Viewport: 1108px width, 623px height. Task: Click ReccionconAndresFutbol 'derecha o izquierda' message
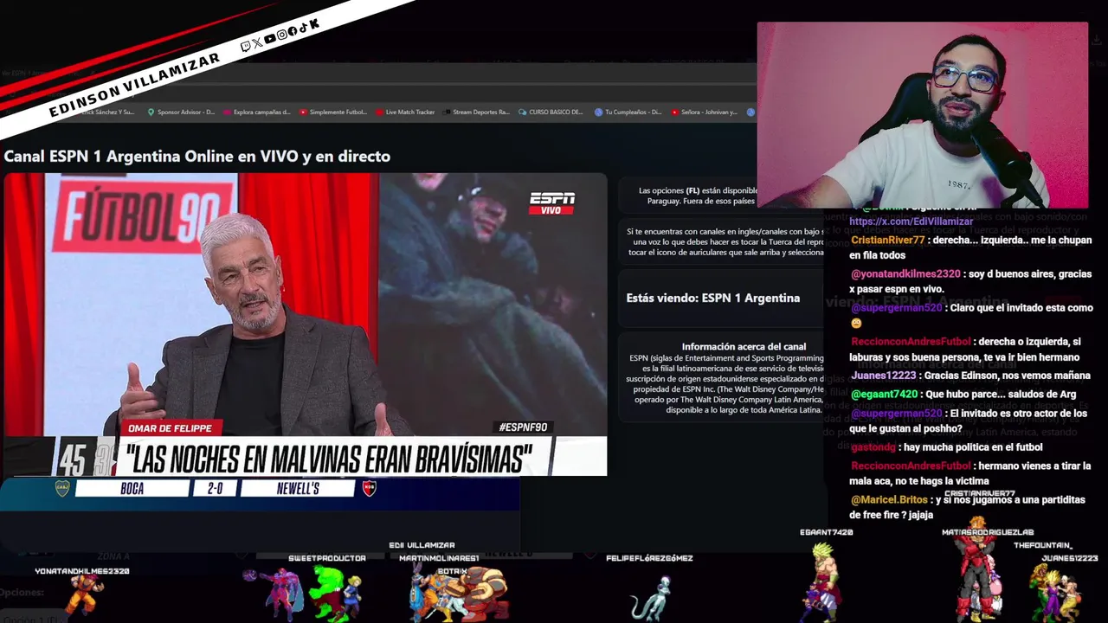[x=966, y=350]
